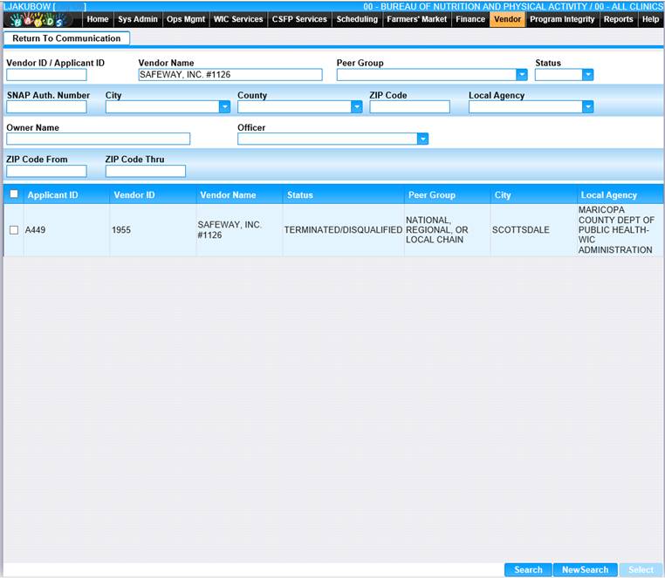
Task: Open the CSFP Services menu
Action: (x=299, y=19)
